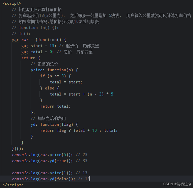Click the 'yd: function(flag) {' line
Image resolution: width=193 pixels, height=188 pixels.
pyautogui.click(x=54, y=124)
